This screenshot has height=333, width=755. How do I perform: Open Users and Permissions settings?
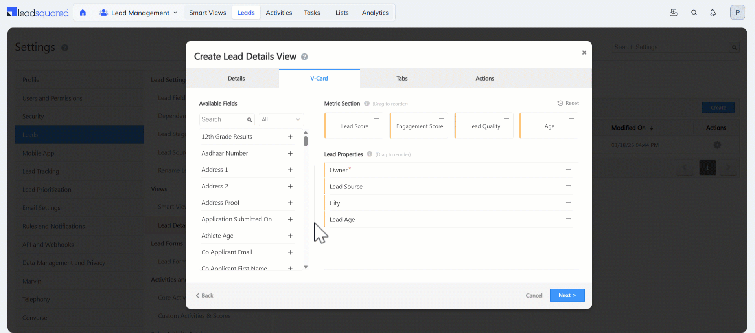point(79,98)
